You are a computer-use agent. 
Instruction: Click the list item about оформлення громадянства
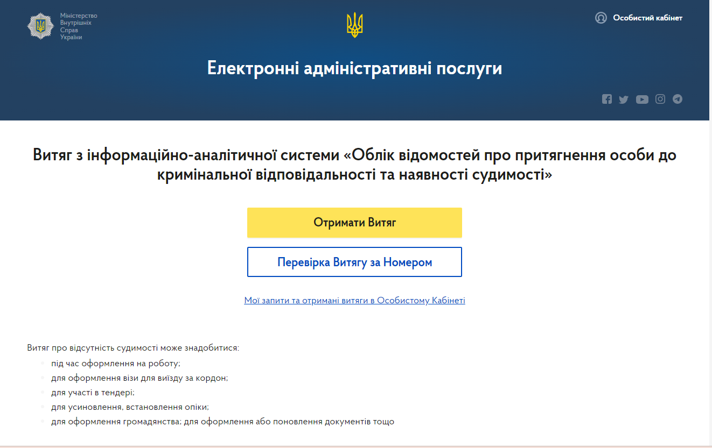[x=222, y=422]
